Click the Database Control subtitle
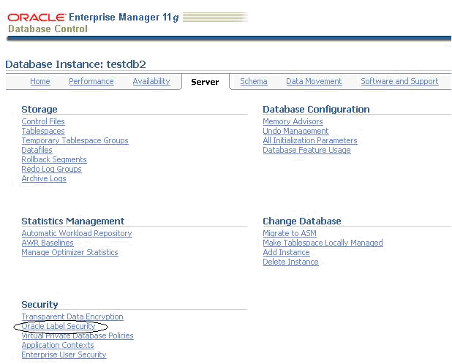 click(x=48, y=29)
